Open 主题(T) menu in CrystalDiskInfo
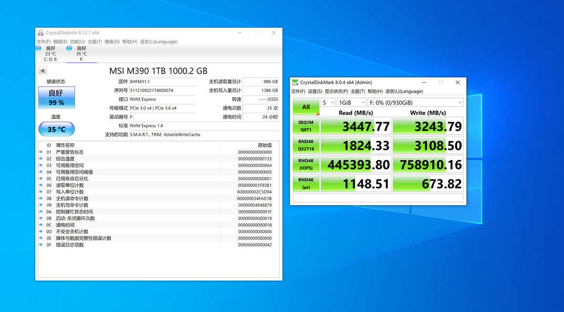Screen dimensions: 564x312 pyautogui.click(x=95, y=42)
